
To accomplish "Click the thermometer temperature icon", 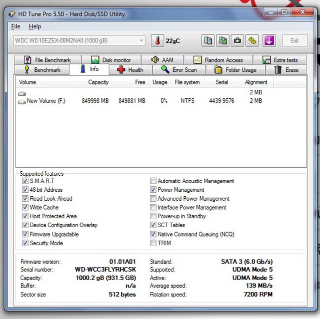I will [x=157, y=40].
